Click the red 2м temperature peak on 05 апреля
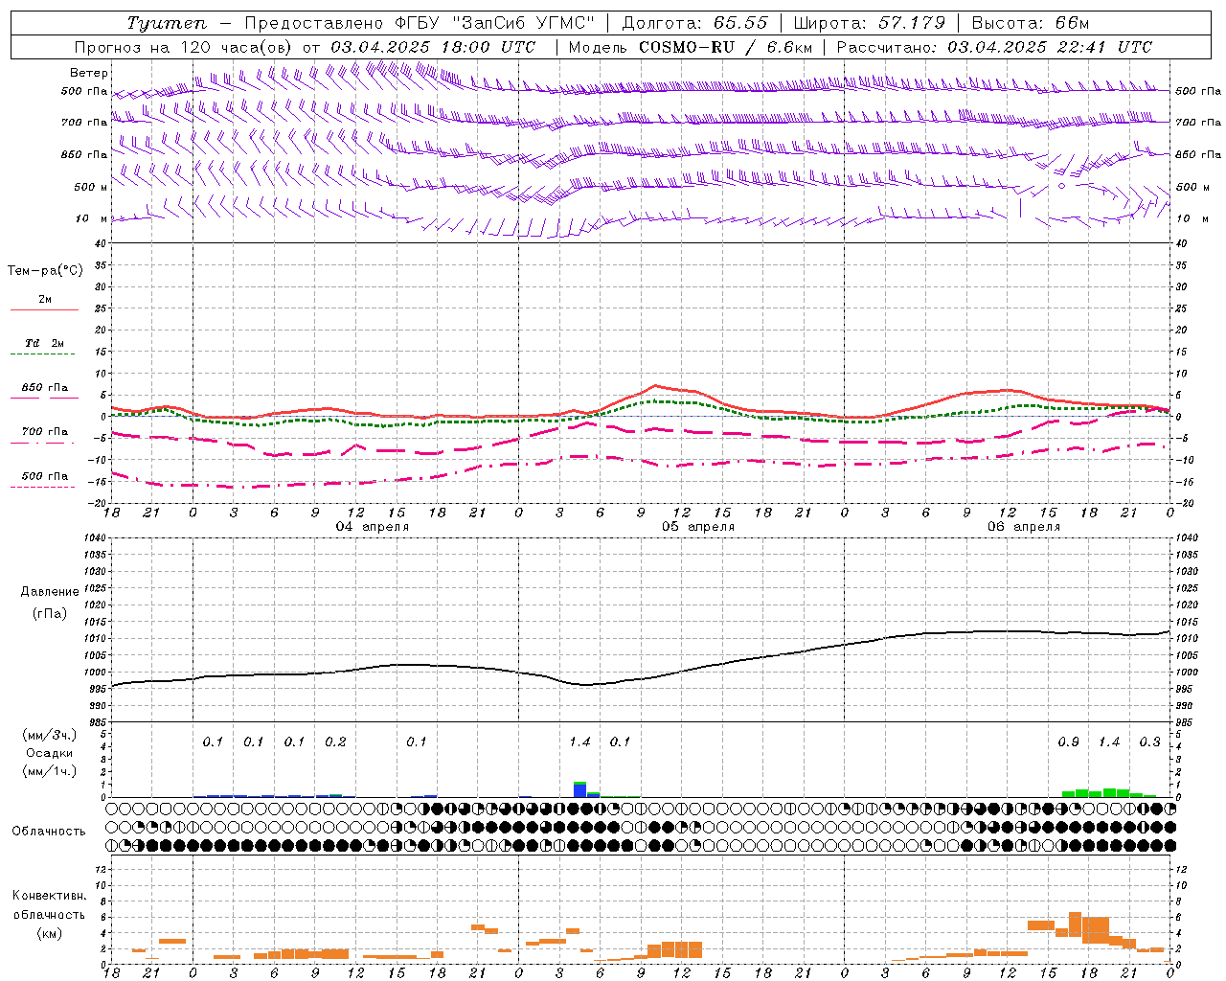 click(655, 386)
